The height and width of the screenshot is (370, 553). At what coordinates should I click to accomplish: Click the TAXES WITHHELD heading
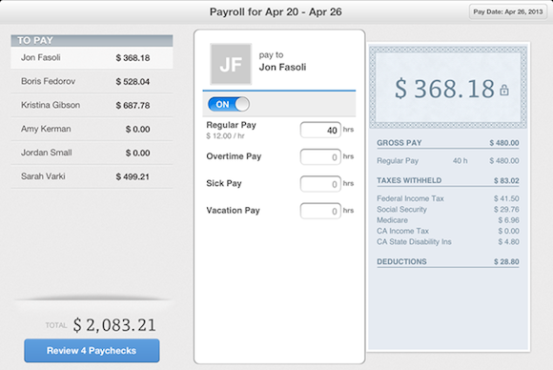(409, 180)
